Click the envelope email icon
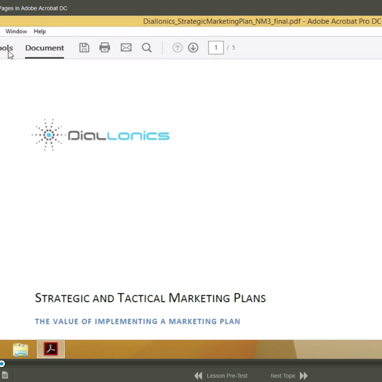 [126, 48]
